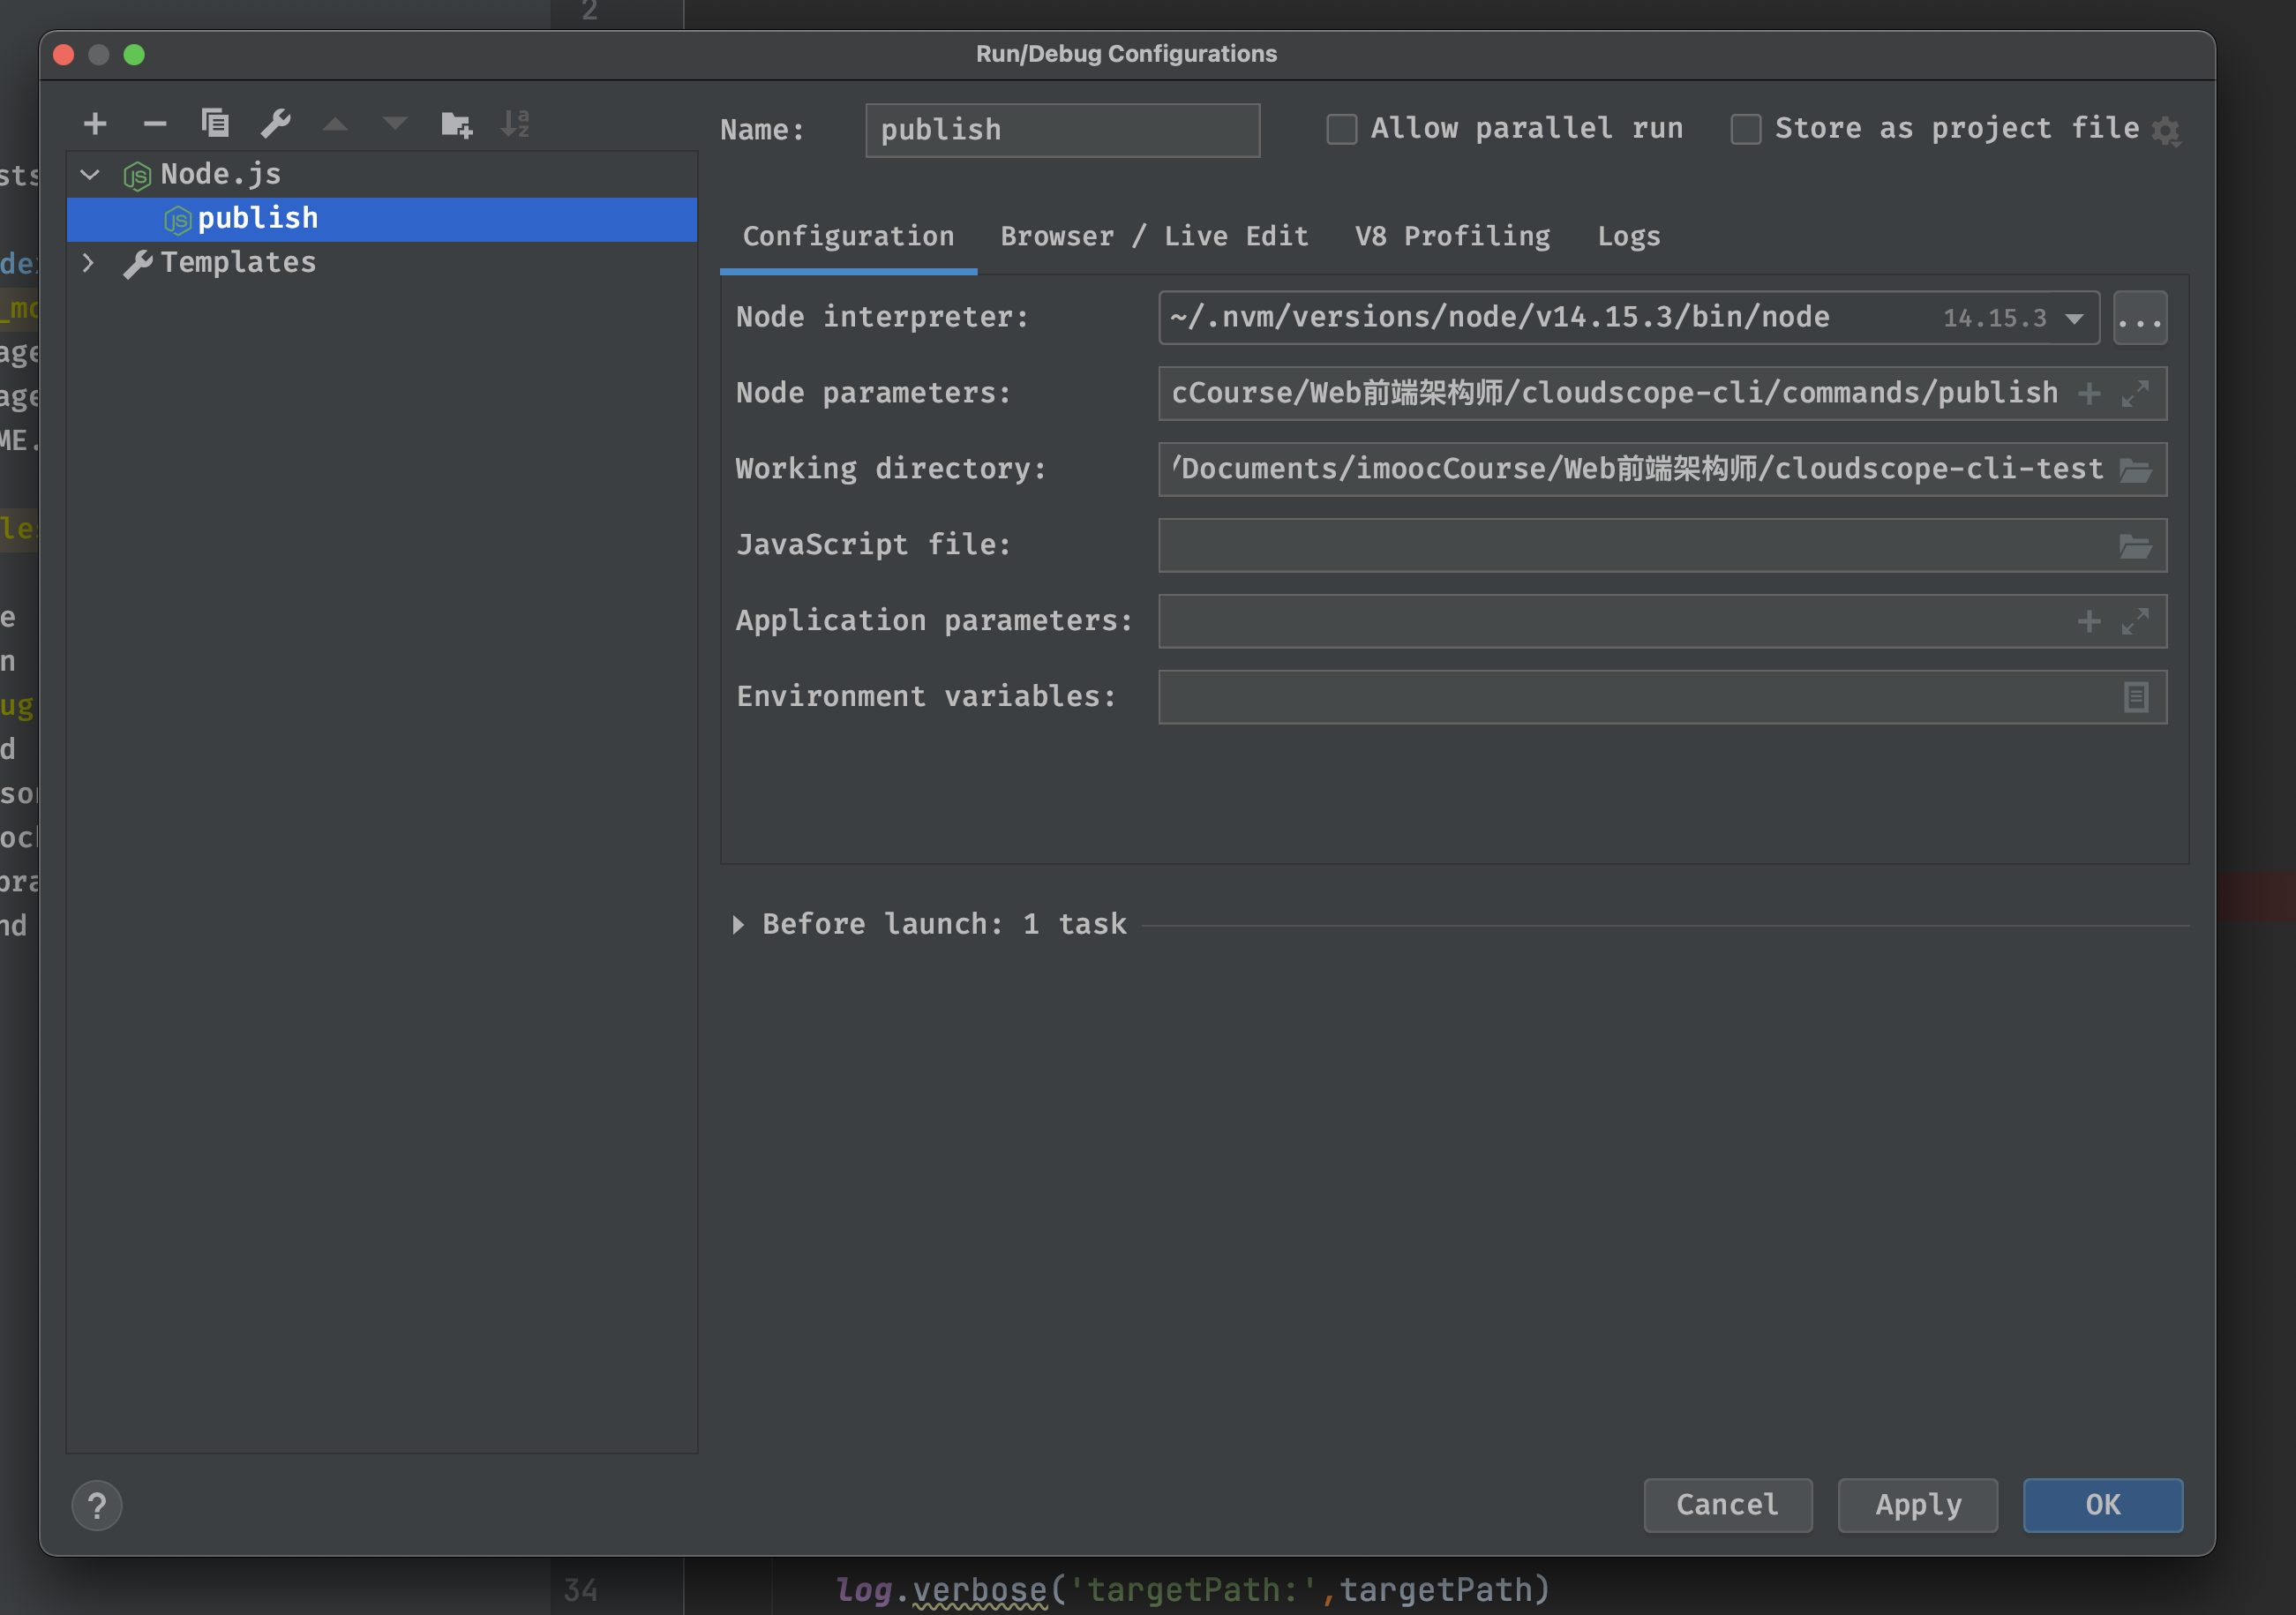Browse for Node interpreter with ellipsis button
The width and height of the screenshot is (2296, 1615).
pos(2140,318)
